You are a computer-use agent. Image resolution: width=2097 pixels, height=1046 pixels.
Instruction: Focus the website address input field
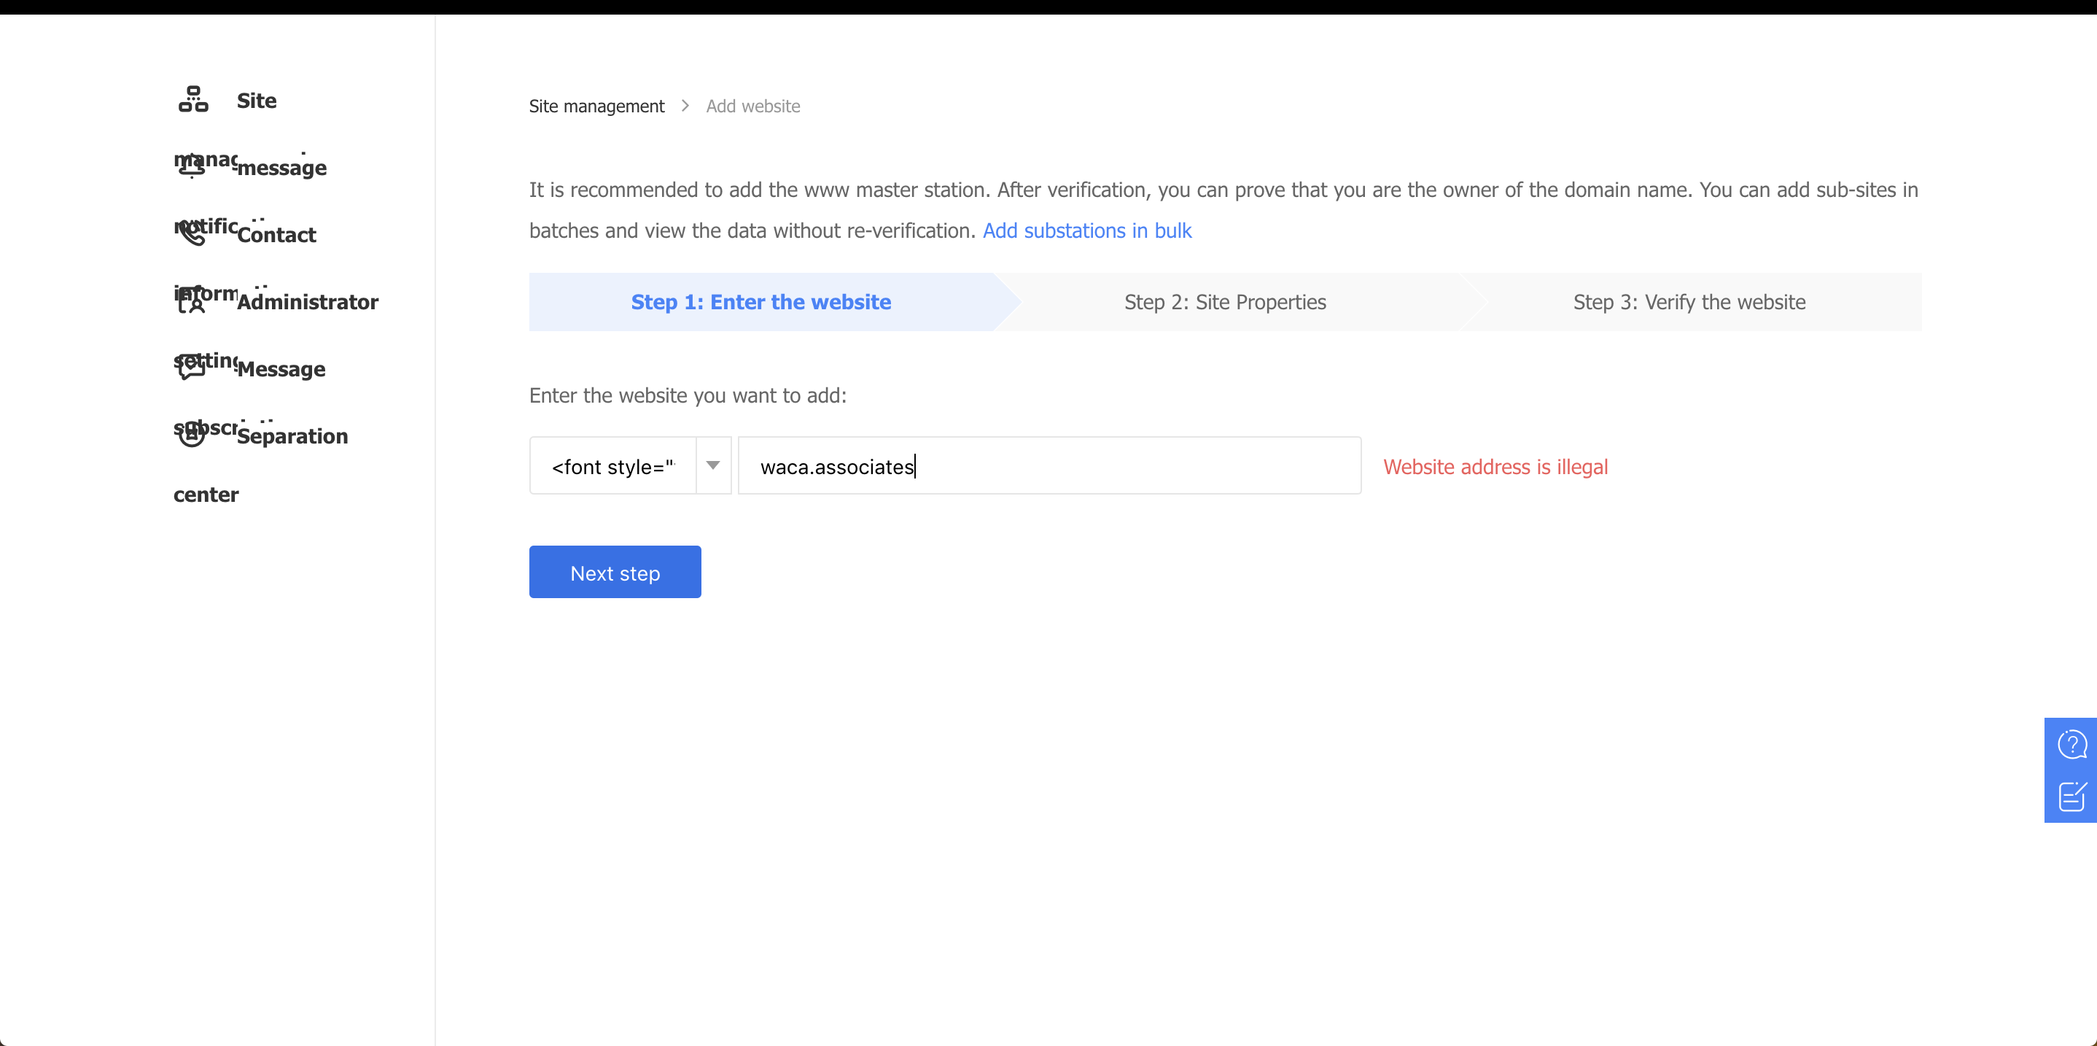(x=1048, y=466)
